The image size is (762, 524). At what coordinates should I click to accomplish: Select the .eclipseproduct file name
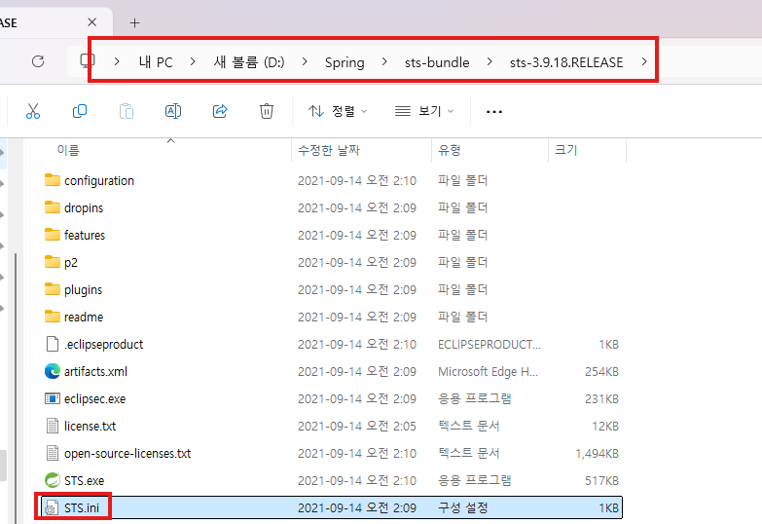tap(103, 345)
